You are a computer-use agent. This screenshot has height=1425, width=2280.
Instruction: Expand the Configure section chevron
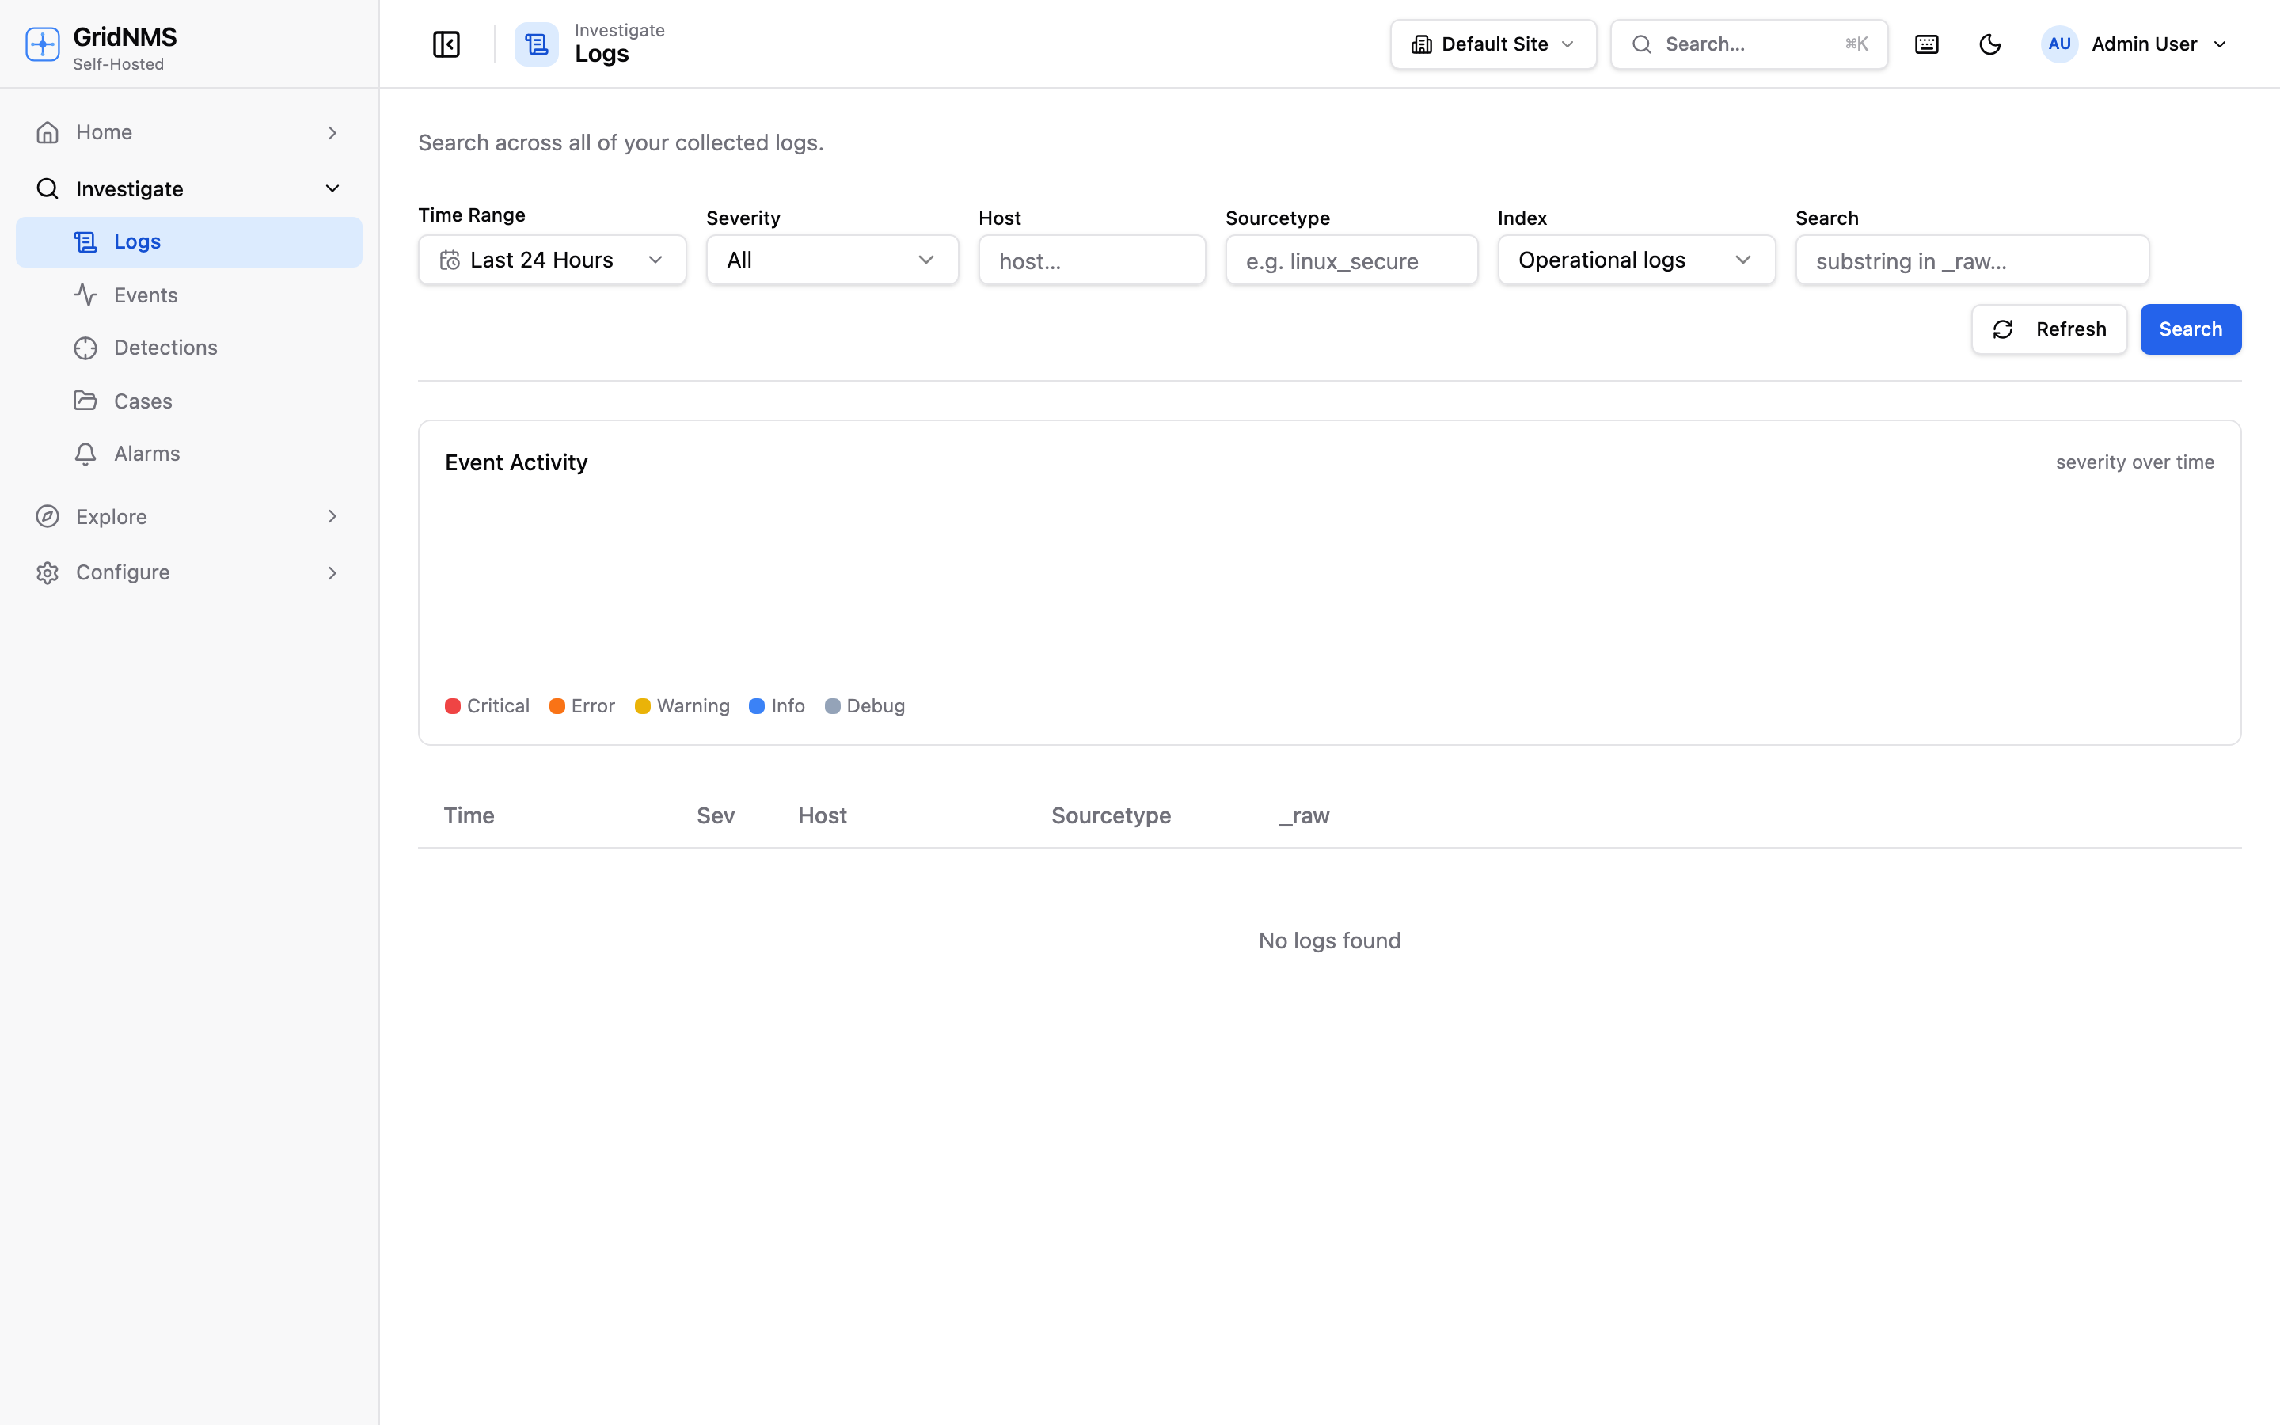pos(332,573)
